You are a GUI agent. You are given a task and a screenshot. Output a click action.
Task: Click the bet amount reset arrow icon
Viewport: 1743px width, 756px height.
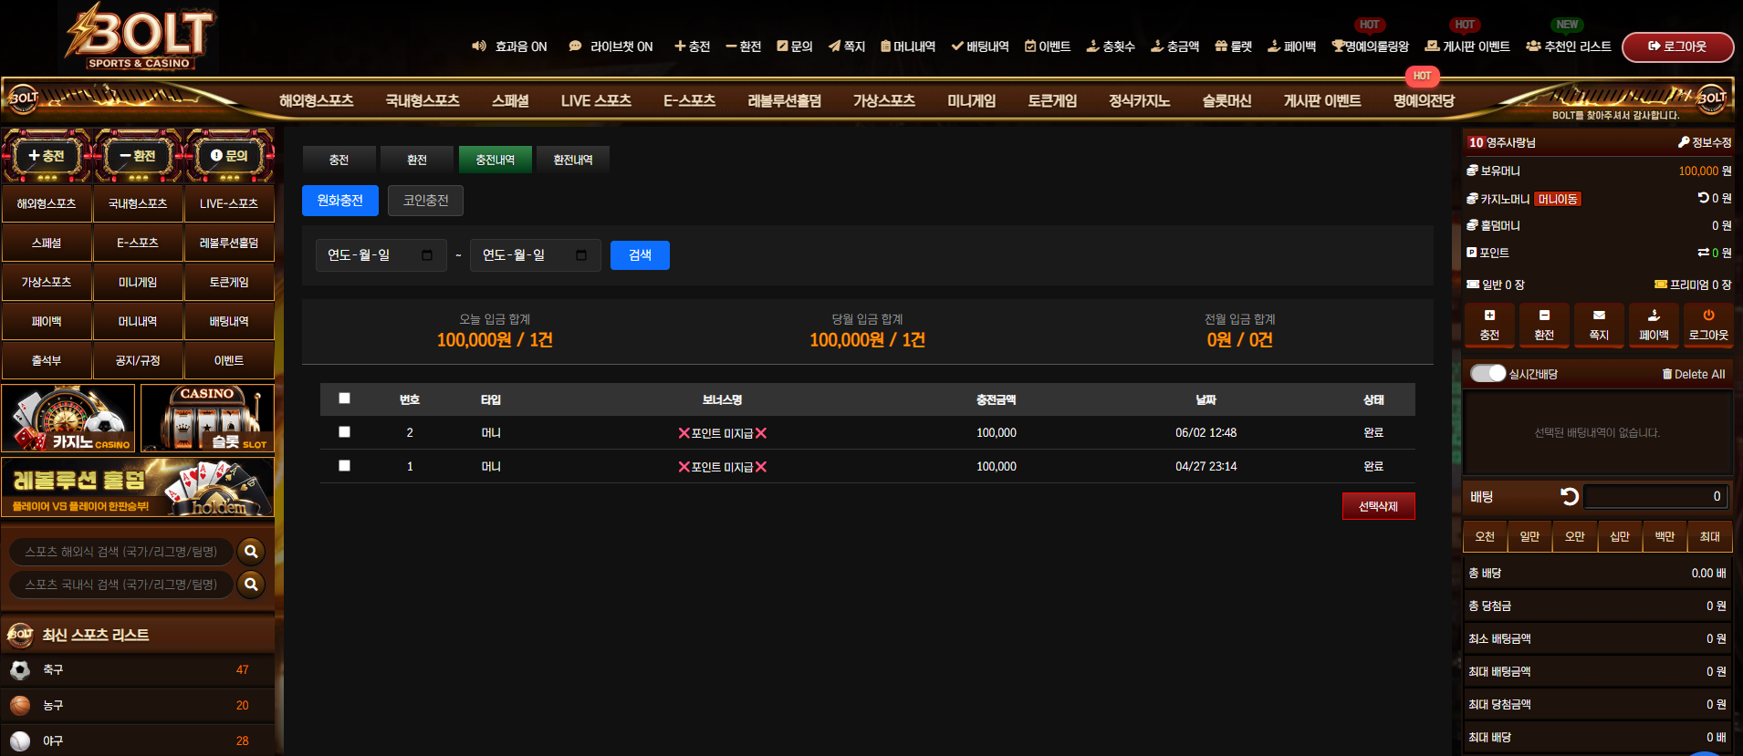click(x=1569, y=496)
